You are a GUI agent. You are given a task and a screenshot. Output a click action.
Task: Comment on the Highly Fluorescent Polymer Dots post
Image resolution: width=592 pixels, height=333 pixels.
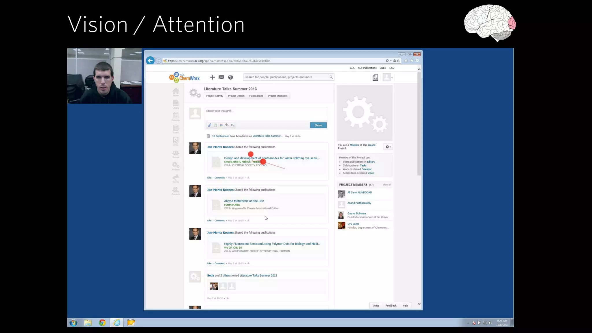click(x=219, y=263)
